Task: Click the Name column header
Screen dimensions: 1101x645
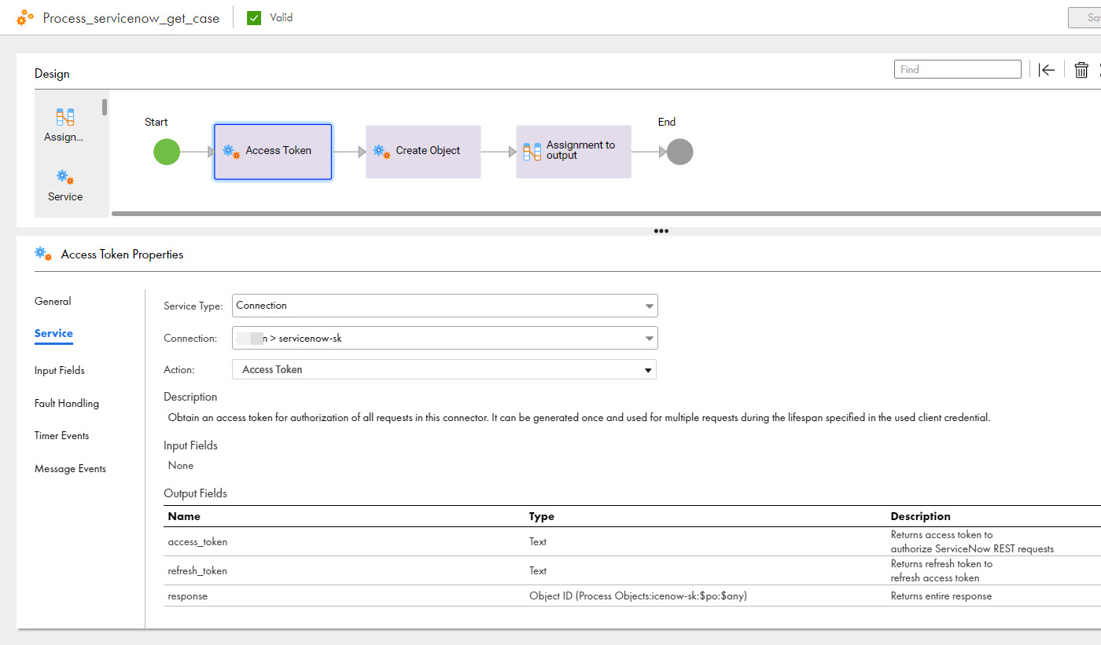Action: (184, 516)
